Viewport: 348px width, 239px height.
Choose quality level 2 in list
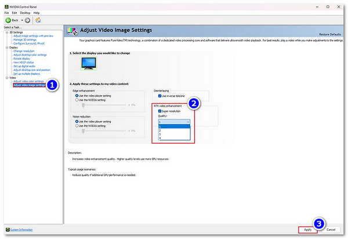(174, 131)
